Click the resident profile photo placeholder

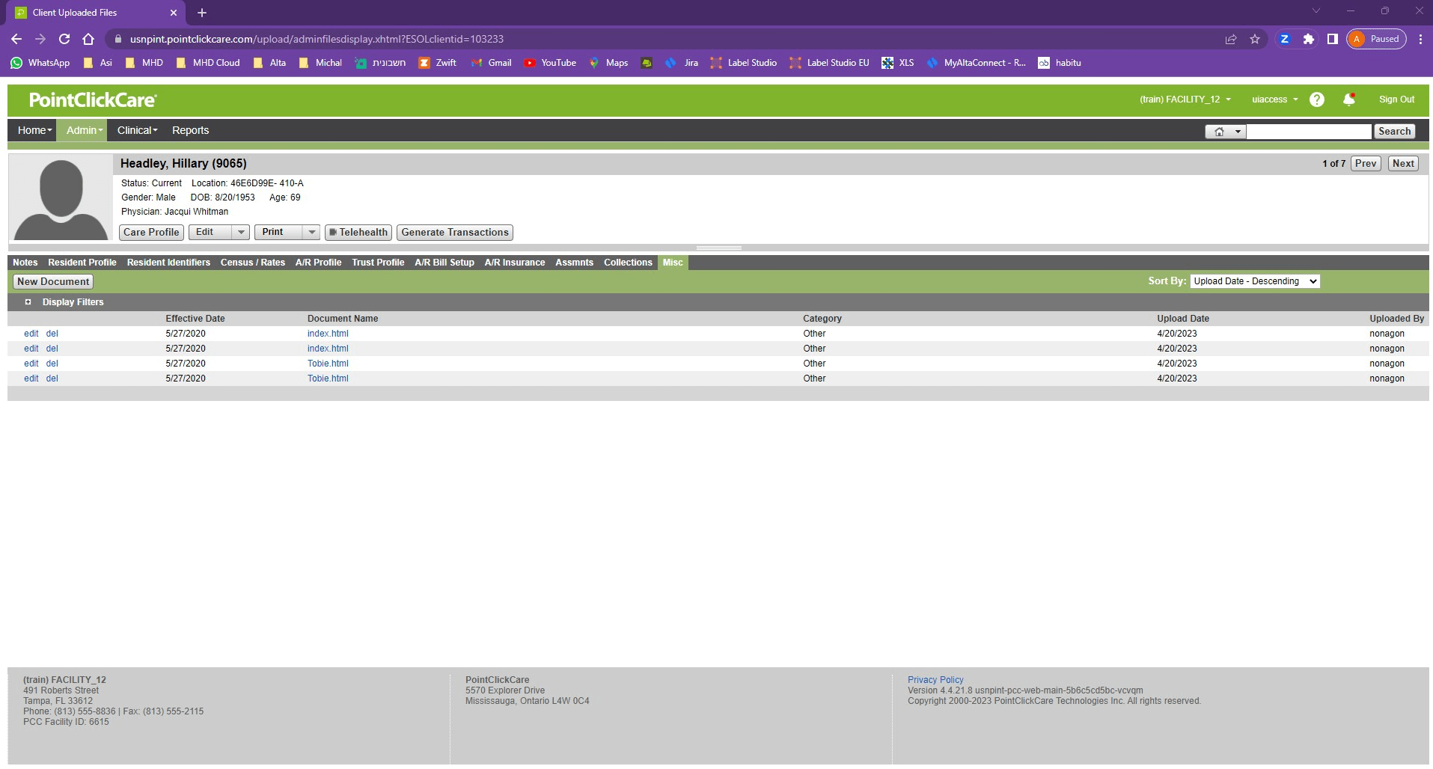61,198
